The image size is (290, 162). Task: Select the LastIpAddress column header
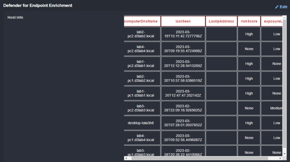pyautogui.click(x=221, y=21)
